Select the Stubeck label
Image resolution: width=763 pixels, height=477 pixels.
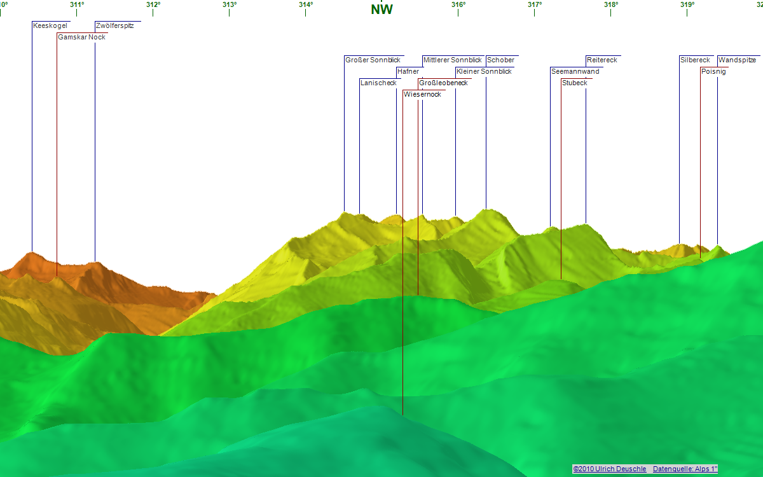(x=574, y=83)
